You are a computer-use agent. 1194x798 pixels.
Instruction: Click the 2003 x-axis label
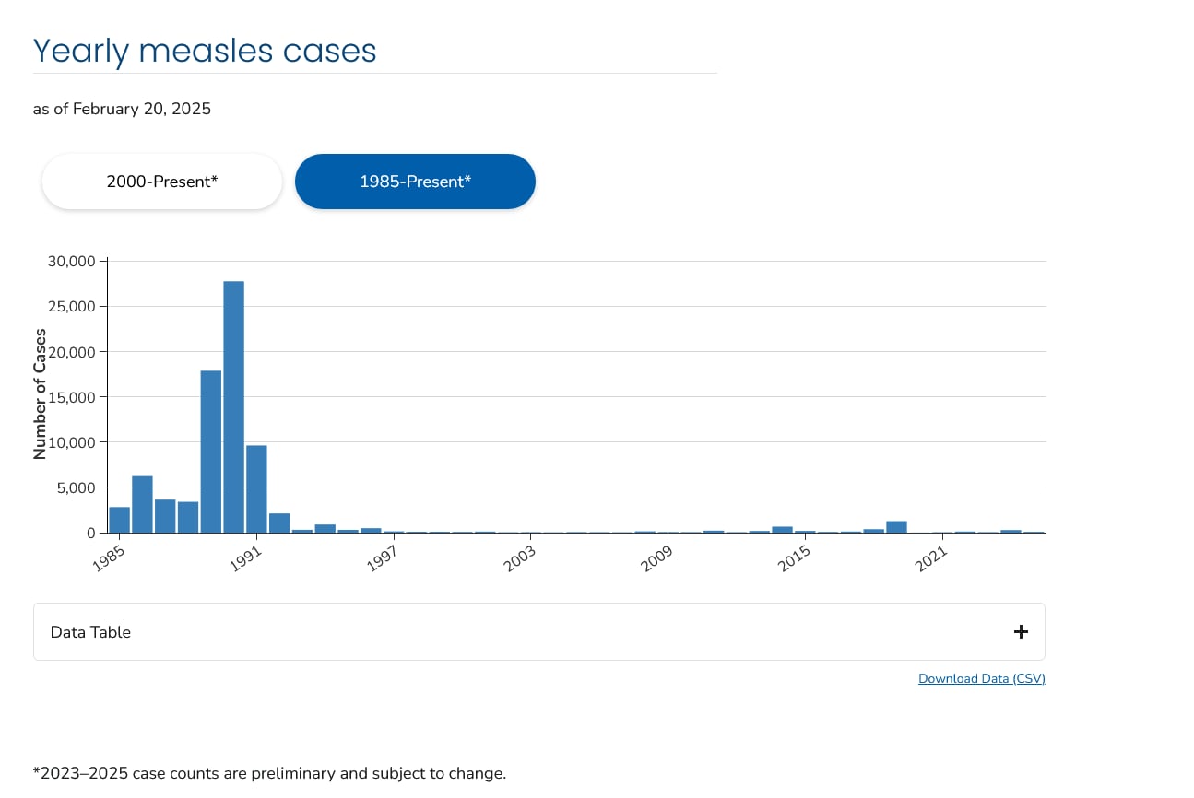(519, 558)
